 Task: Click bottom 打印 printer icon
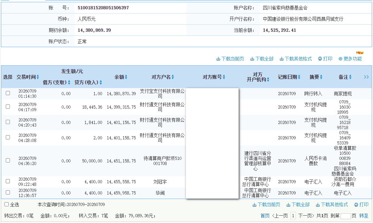[356, 205]
